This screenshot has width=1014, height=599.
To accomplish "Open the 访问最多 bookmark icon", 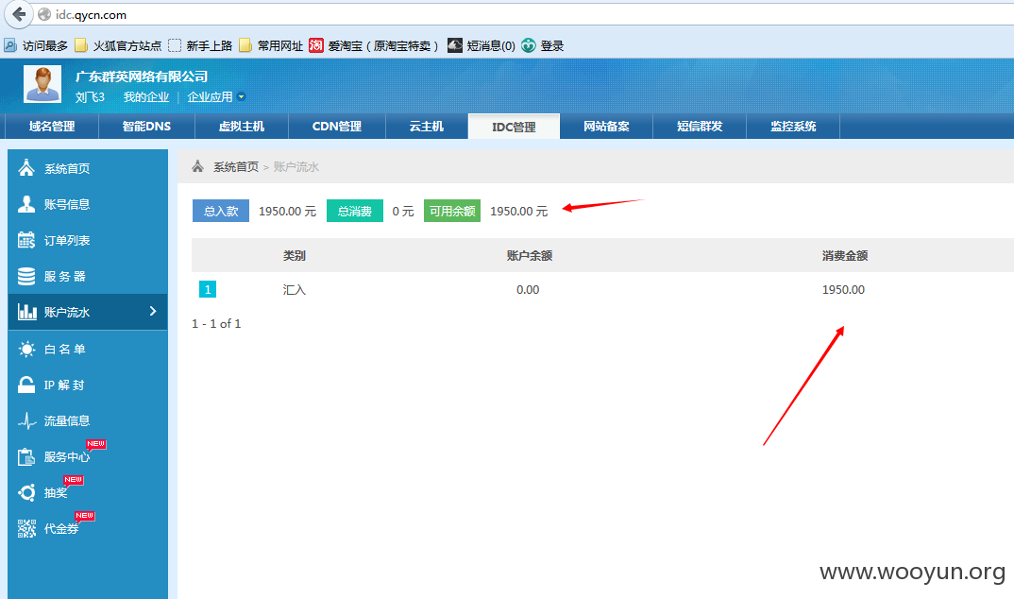I will pos(10,45).
